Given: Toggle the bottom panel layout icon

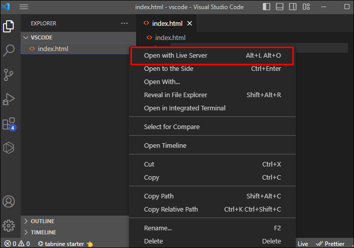Looking at the screenshot, I should point(279,7).
